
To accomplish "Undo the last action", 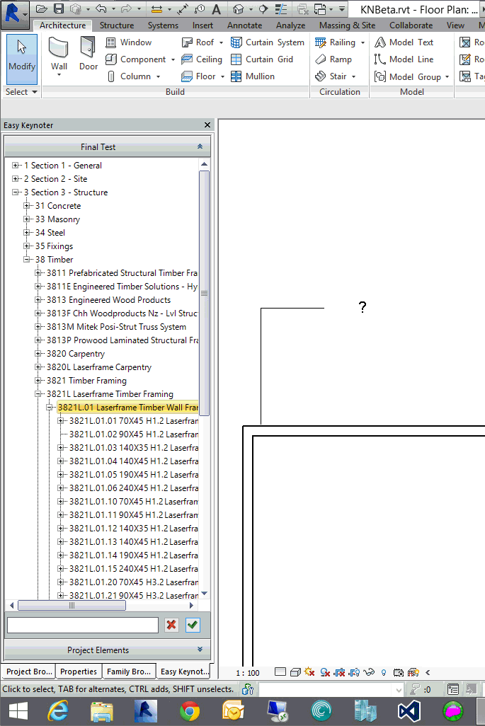I will (101, 8).
